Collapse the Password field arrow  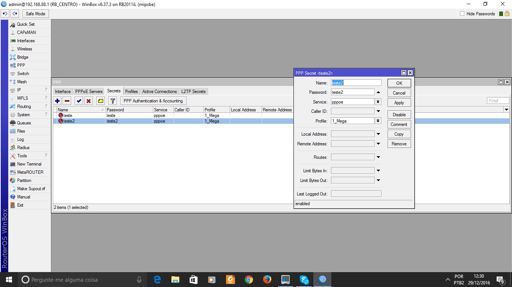(x=378, y=92)
